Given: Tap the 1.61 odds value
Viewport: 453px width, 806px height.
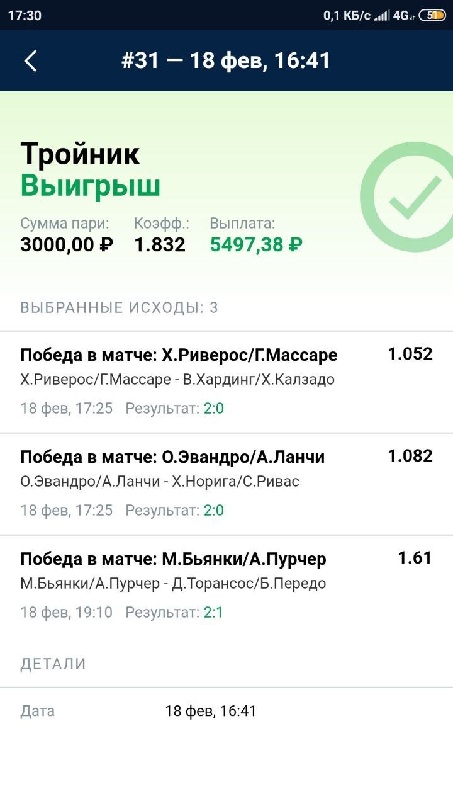Looking at the screenshot, I should pos(415,558).
